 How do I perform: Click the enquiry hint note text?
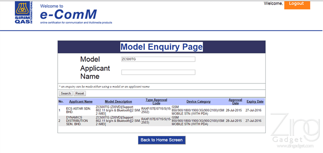(104, 87)
